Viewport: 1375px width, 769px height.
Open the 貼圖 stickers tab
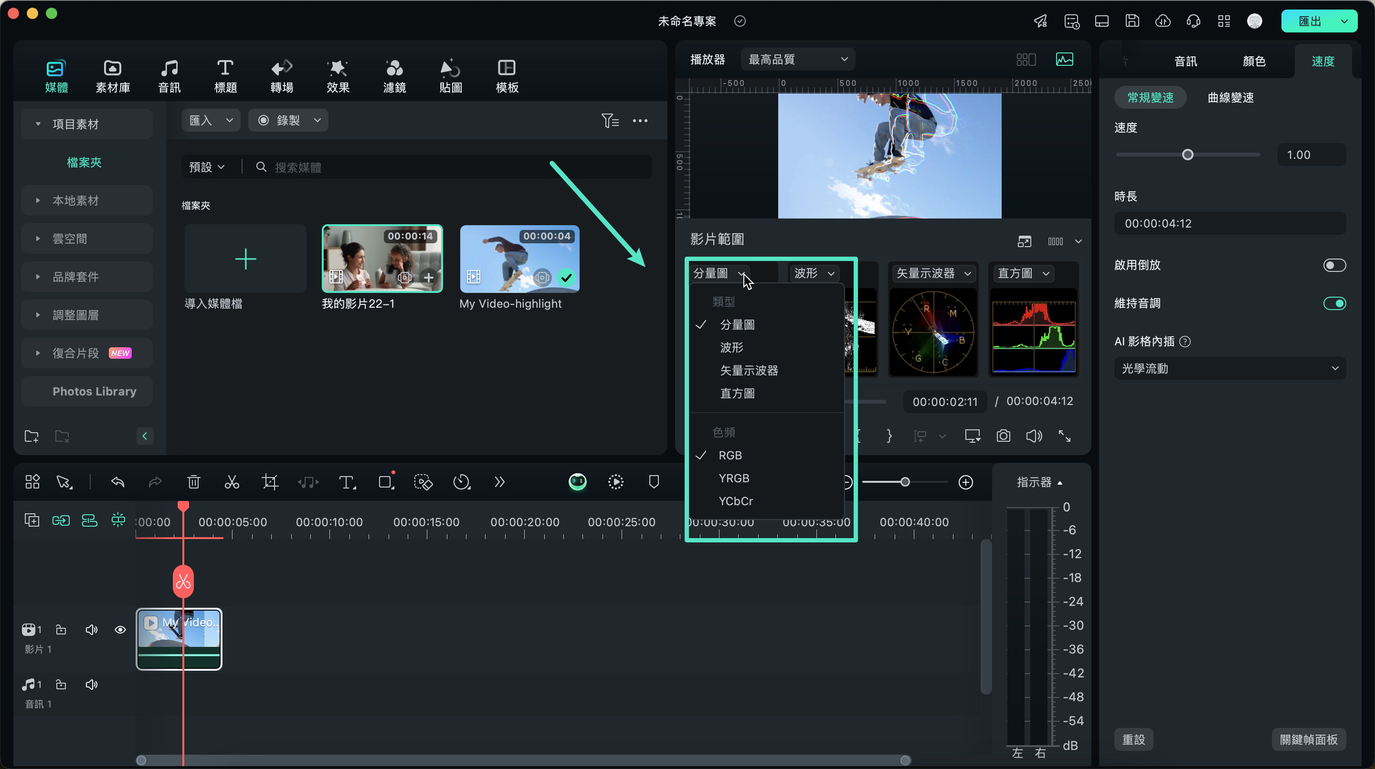(451, 76)
